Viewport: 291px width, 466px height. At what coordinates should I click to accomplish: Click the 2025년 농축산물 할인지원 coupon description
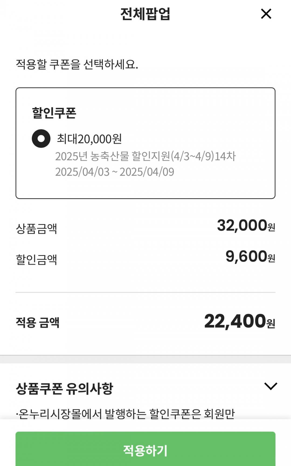(x=145, y=156)
